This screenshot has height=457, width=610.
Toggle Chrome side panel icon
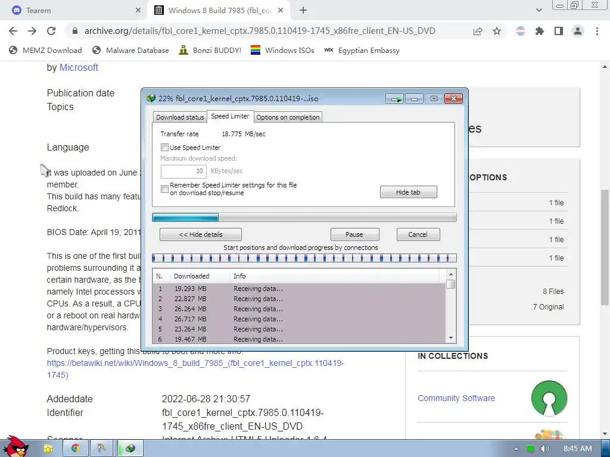559,31
